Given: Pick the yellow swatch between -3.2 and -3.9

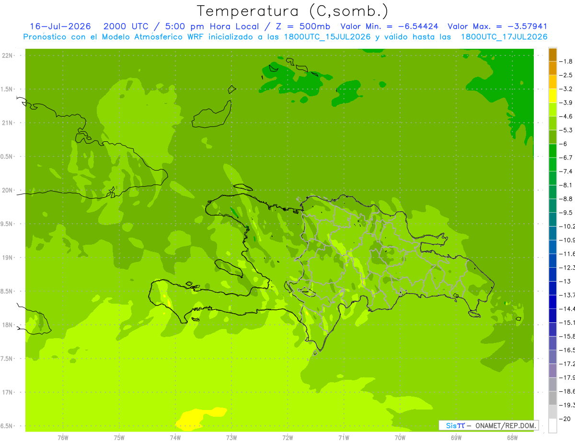Looking at the screenshot, I should pyautogui.click(x=552, y=96).
